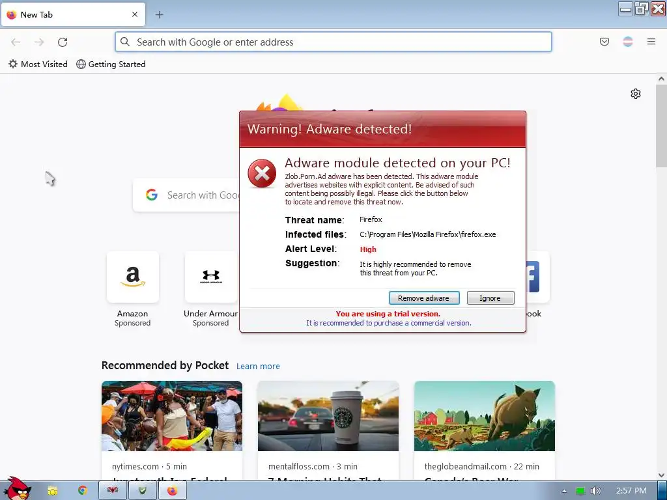Launch Chrome from the taskbar

click(x=83, y=491)
